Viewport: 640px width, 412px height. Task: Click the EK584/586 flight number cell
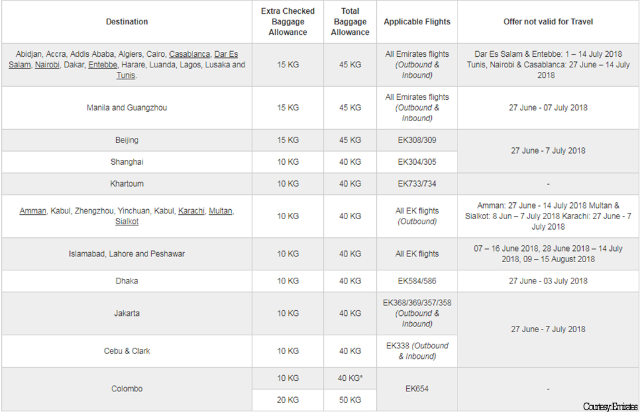coord(417,281)
